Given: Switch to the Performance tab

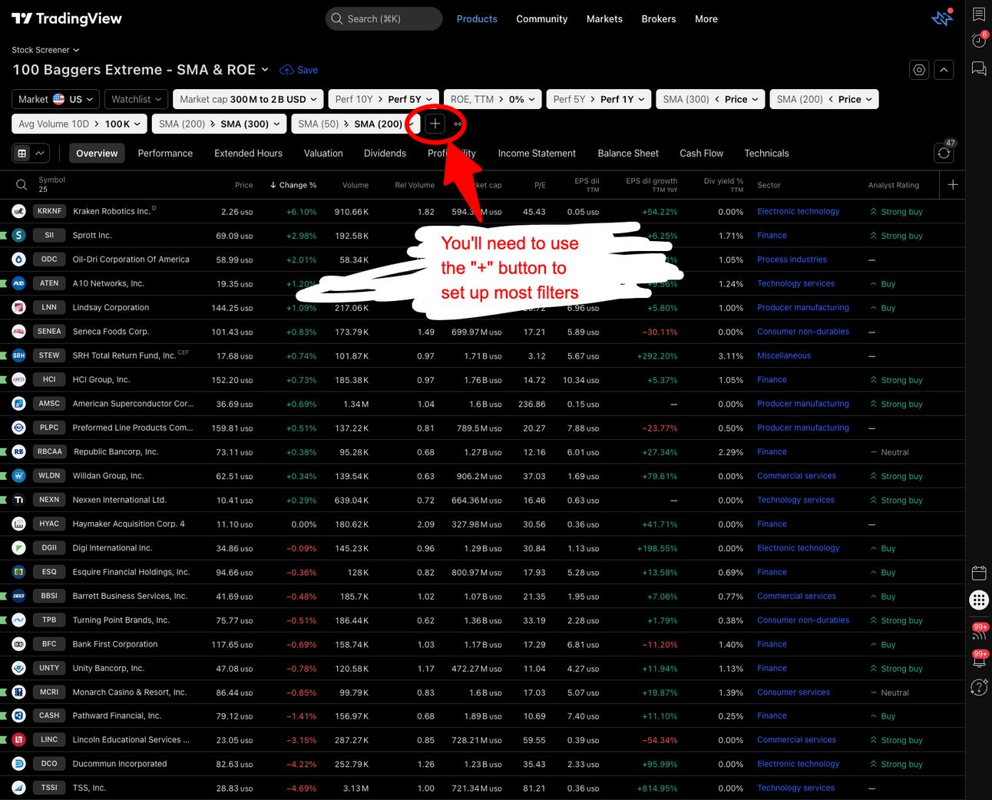Looking at the screenshot, I should pyautogui.click(x=165, y=154).
